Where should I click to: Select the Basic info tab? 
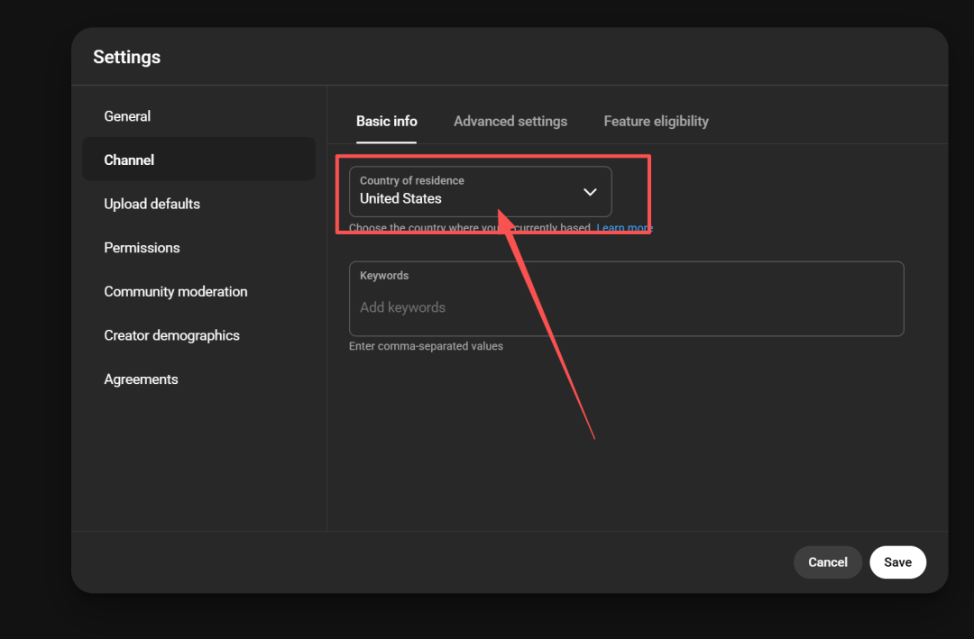pos(386,121)
